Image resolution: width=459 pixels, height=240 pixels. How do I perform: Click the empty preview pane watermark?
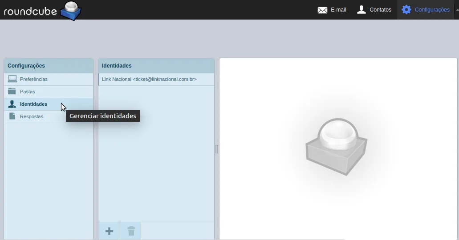point(337,146)
